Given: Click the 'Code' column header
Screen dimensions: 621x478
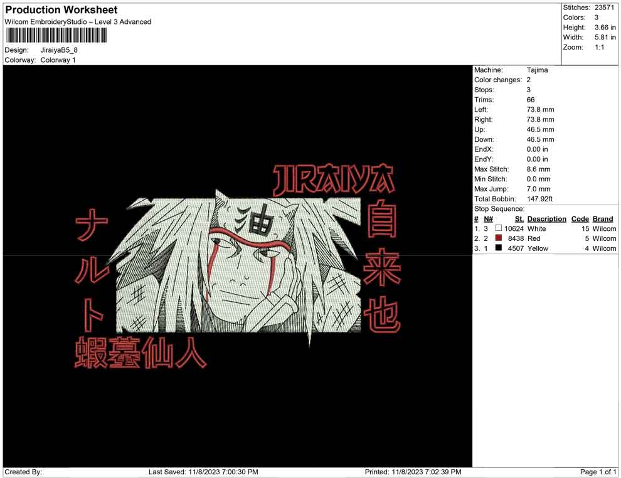Looking at the screenshot, I should (580, 218).
